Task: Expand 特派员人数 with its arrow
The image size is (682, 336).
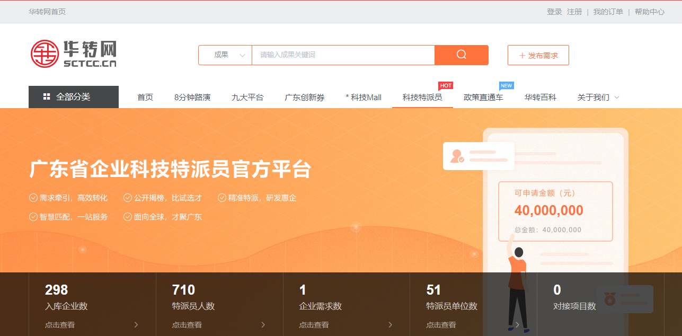Action: coord(263,325)
